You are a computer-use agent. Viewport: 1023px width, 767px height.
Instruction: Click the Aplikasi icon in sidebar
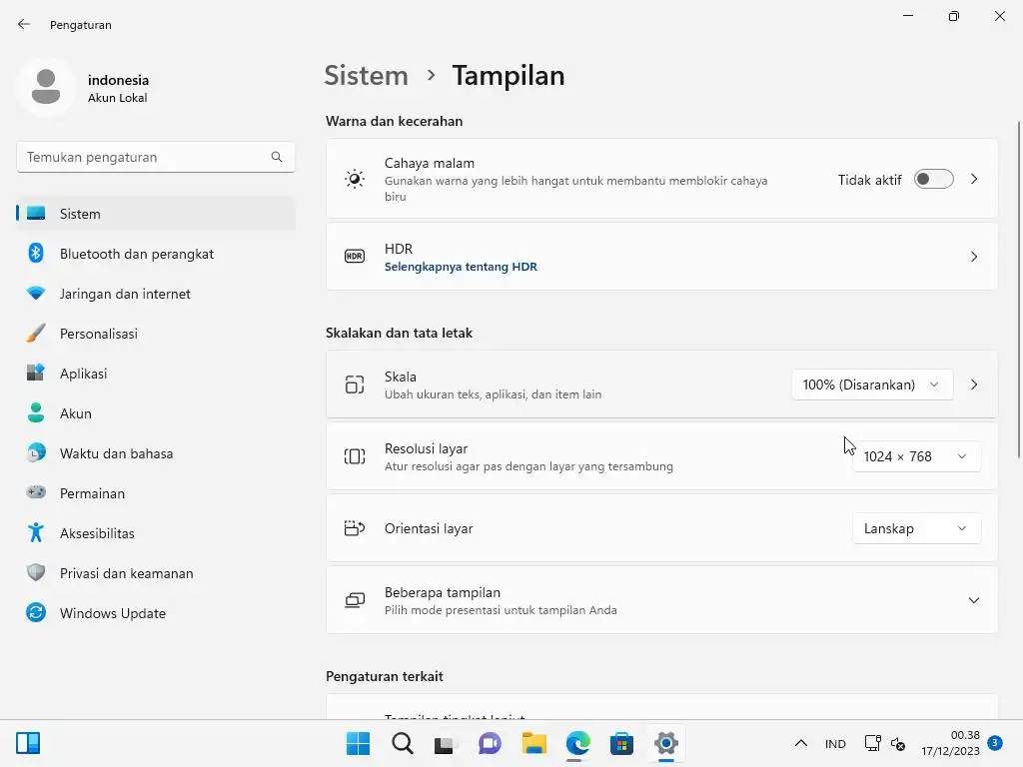click(x=36, y=373)
